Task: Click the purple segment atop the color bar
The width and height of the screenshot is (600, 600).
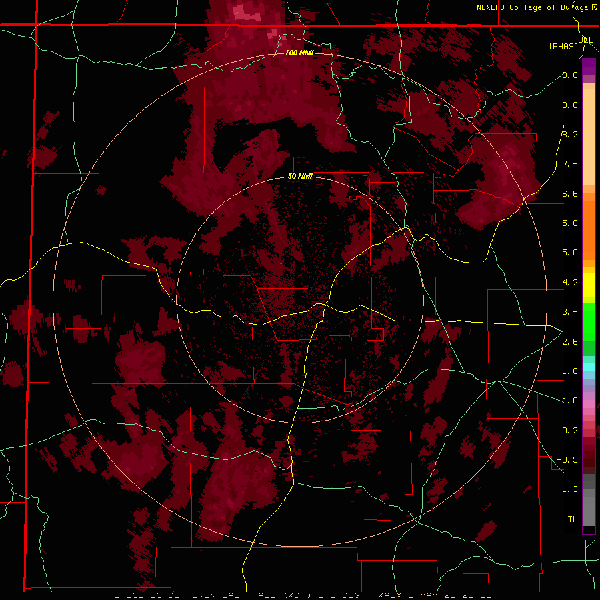Action: (589, 67)
